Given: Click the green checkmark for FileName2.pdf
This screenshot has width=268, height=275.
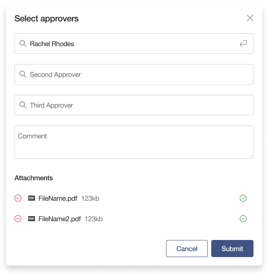Looking at the screenshot, I should point(243,219).
